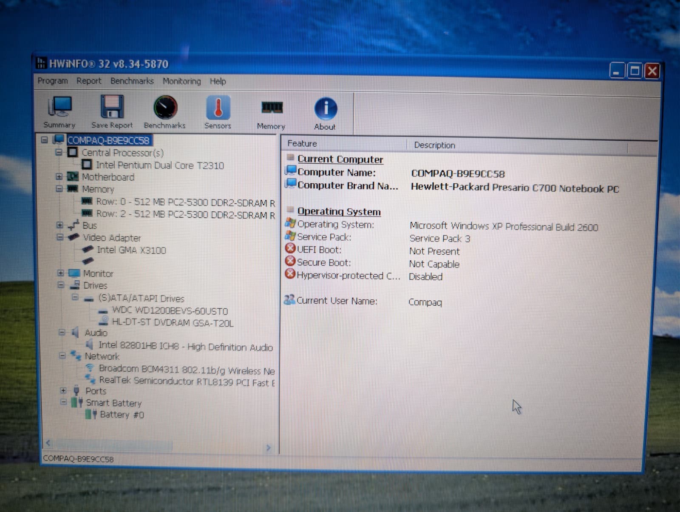
Task: Click the 'Operating System' section heading
Action: pos(339,211)
